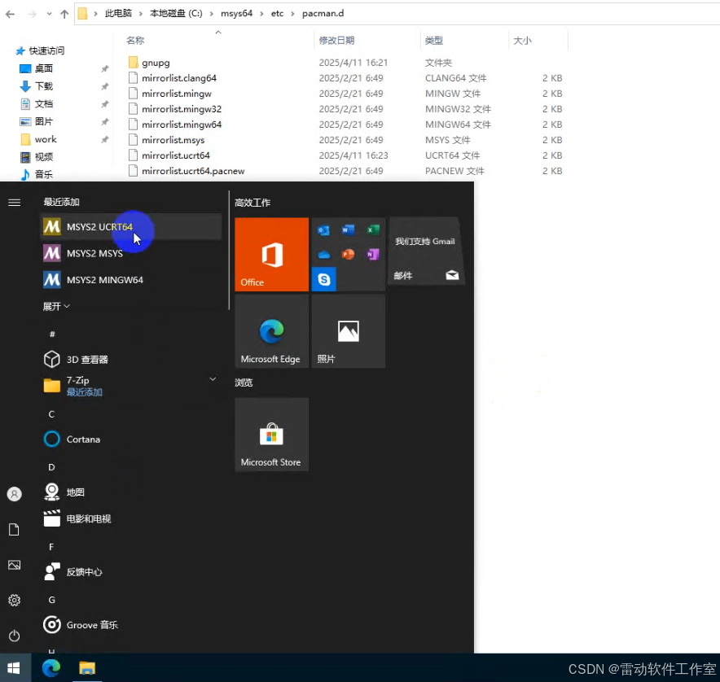This screenshot has height=682, width=720.
Task: Click the OneDrive icon in Office group tile
Action: point(323,254)
